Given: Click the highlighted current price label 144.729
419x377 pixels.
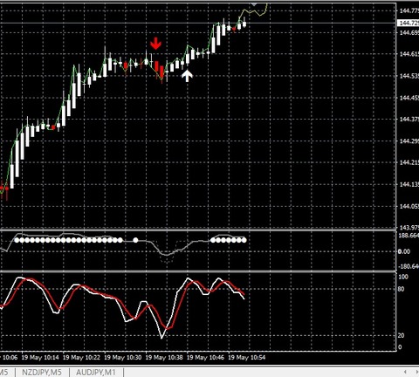Looking at the screenshot, I should (409, 23).
